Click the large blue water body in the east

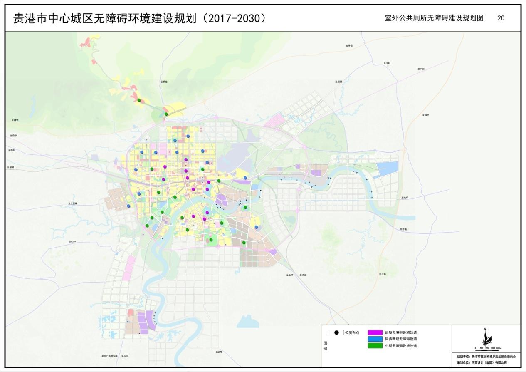387,168
